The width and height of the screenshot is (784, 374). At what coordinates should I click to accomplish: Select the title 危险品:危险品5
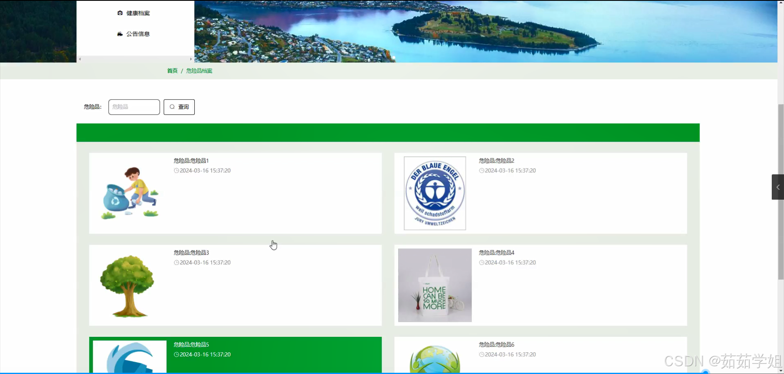click(191, 345)
